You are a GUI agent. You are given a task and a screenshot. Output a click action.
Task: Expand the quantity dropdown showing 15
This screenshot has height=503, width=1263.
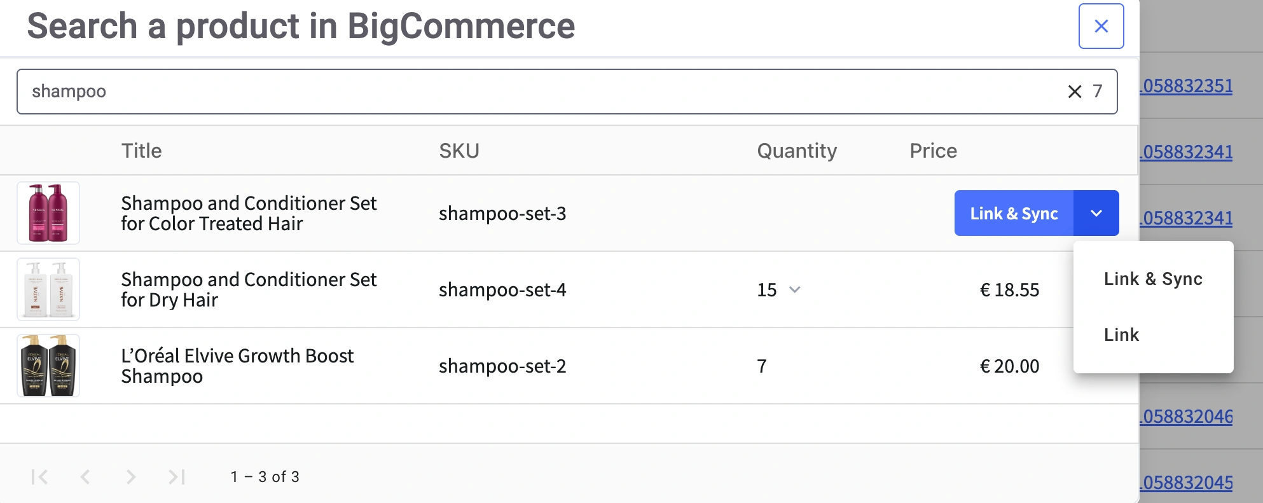tap(795, 290)
